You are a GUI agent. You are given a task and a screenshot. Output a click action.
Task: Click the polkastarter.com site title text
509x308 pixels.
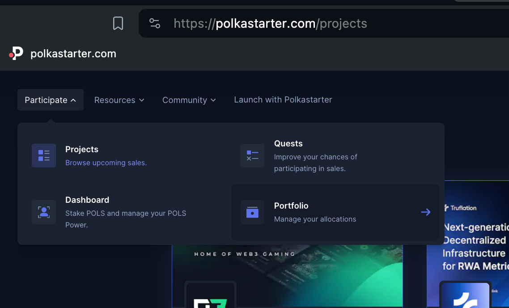[x=73, y=54]
